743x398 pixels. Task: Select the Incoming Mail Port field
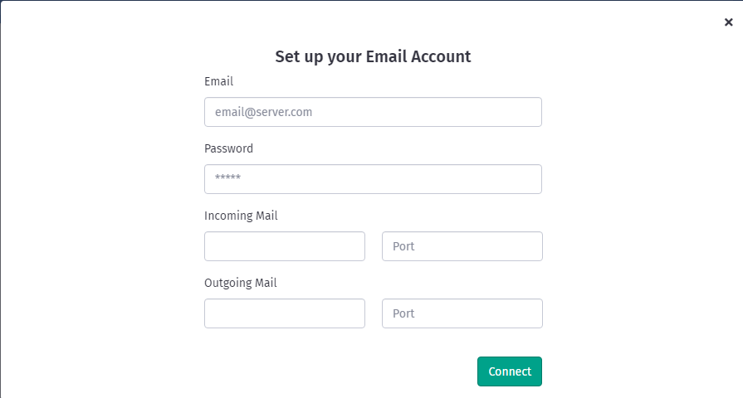tap(462, 246)
